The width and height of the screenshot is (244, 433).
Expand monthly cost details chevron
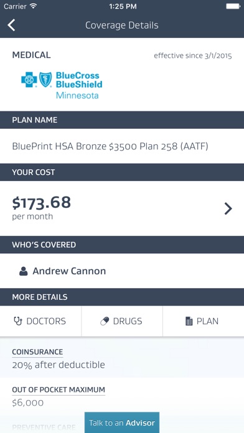[x=228, y=208]
